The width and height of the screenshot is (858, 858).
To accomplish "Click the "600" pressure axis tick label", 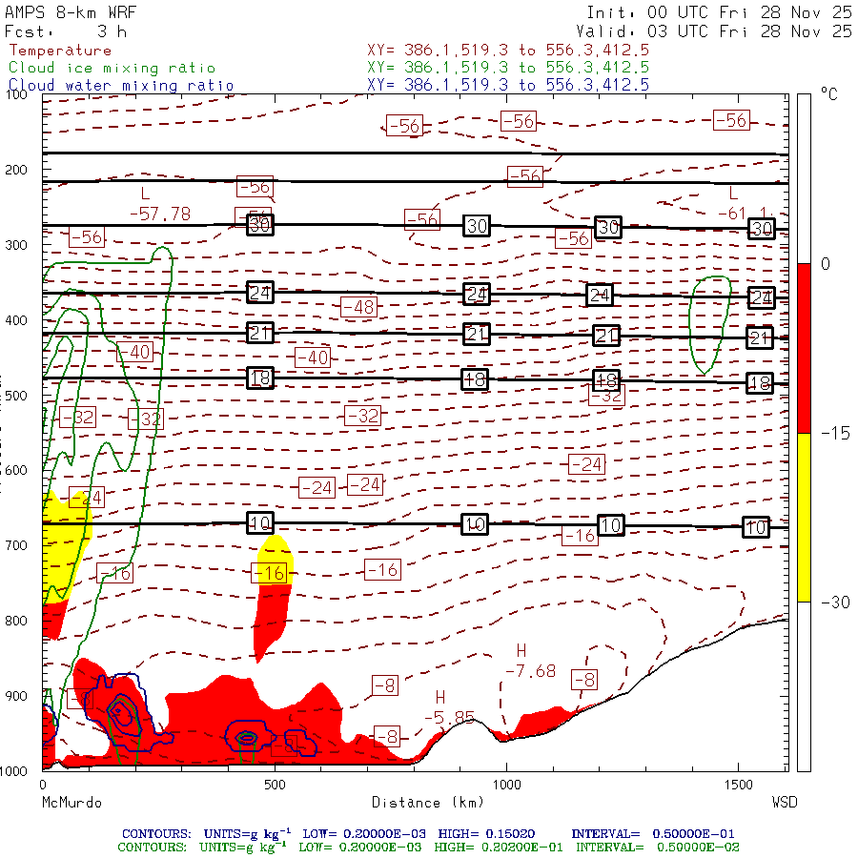I will (16, 470).
